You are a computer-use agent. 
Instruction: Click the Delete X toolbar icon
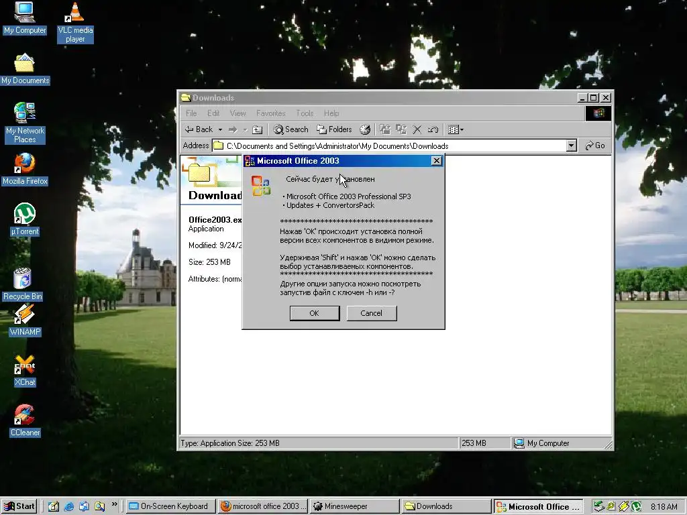pos(417,129)
